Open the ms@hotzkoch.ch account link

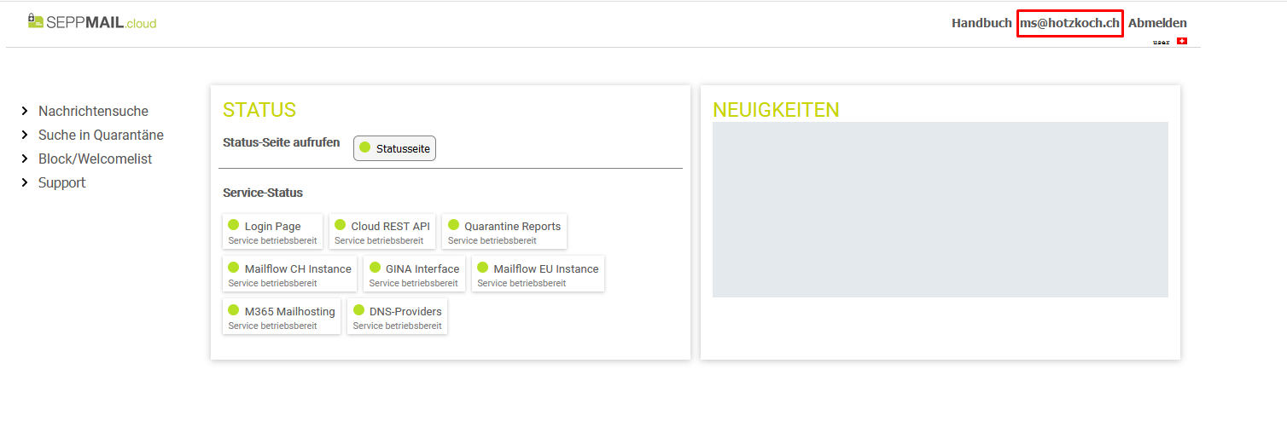point(1069,23)
